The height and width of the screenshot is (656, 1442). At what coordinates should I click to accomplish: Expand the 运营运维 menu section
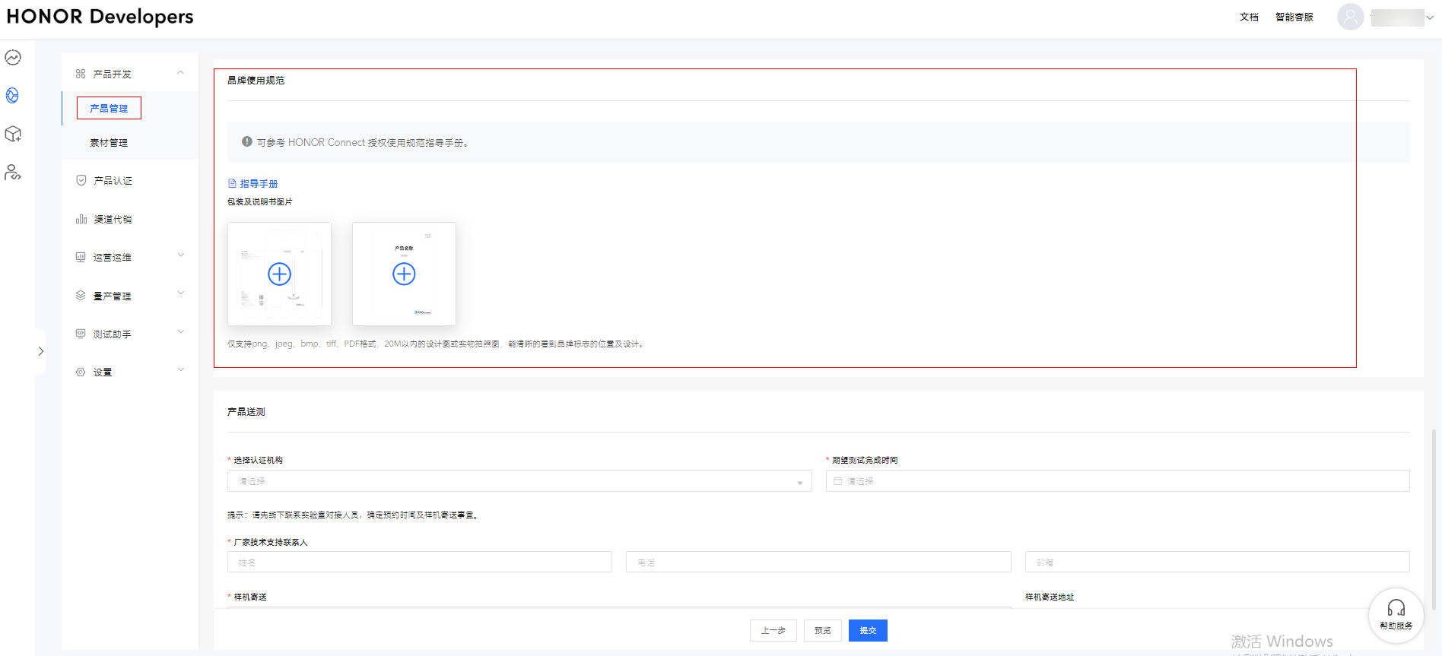(180, 256)
